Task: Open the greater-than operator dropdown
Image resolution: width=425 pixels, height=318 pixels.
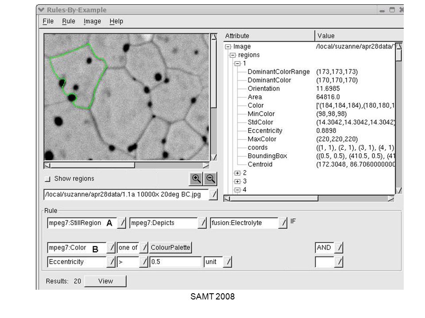Action: [144, 261]
